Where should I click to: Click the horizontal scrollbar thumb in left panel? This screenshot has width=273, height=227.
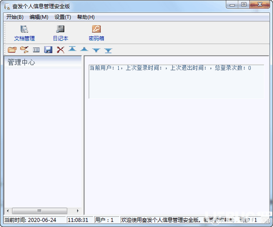tap(40, 211)
